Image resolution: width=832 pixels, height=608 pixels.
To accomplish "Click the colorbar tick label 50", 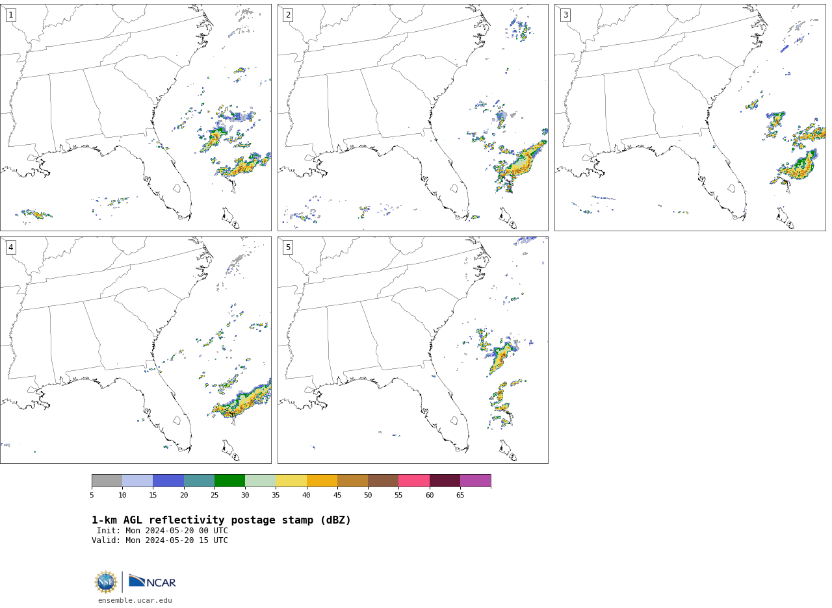I will tap(368, 495).
